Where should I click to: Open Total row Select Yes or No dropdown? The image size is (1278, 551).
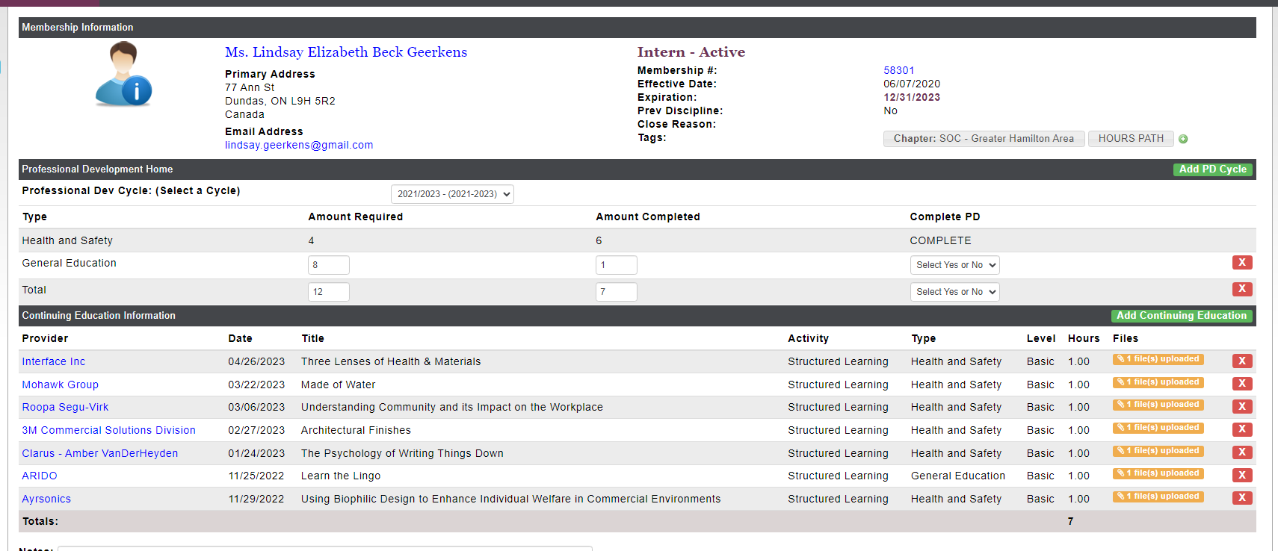tap(954, 292)
